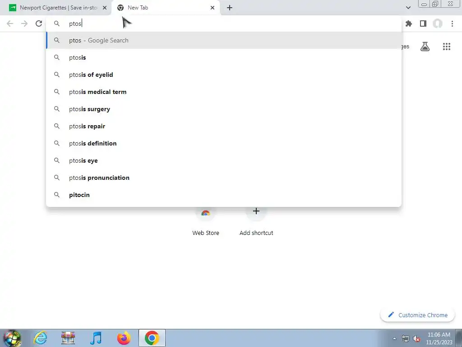Open the Search Labs flask icon

click(x=425, y=47)
